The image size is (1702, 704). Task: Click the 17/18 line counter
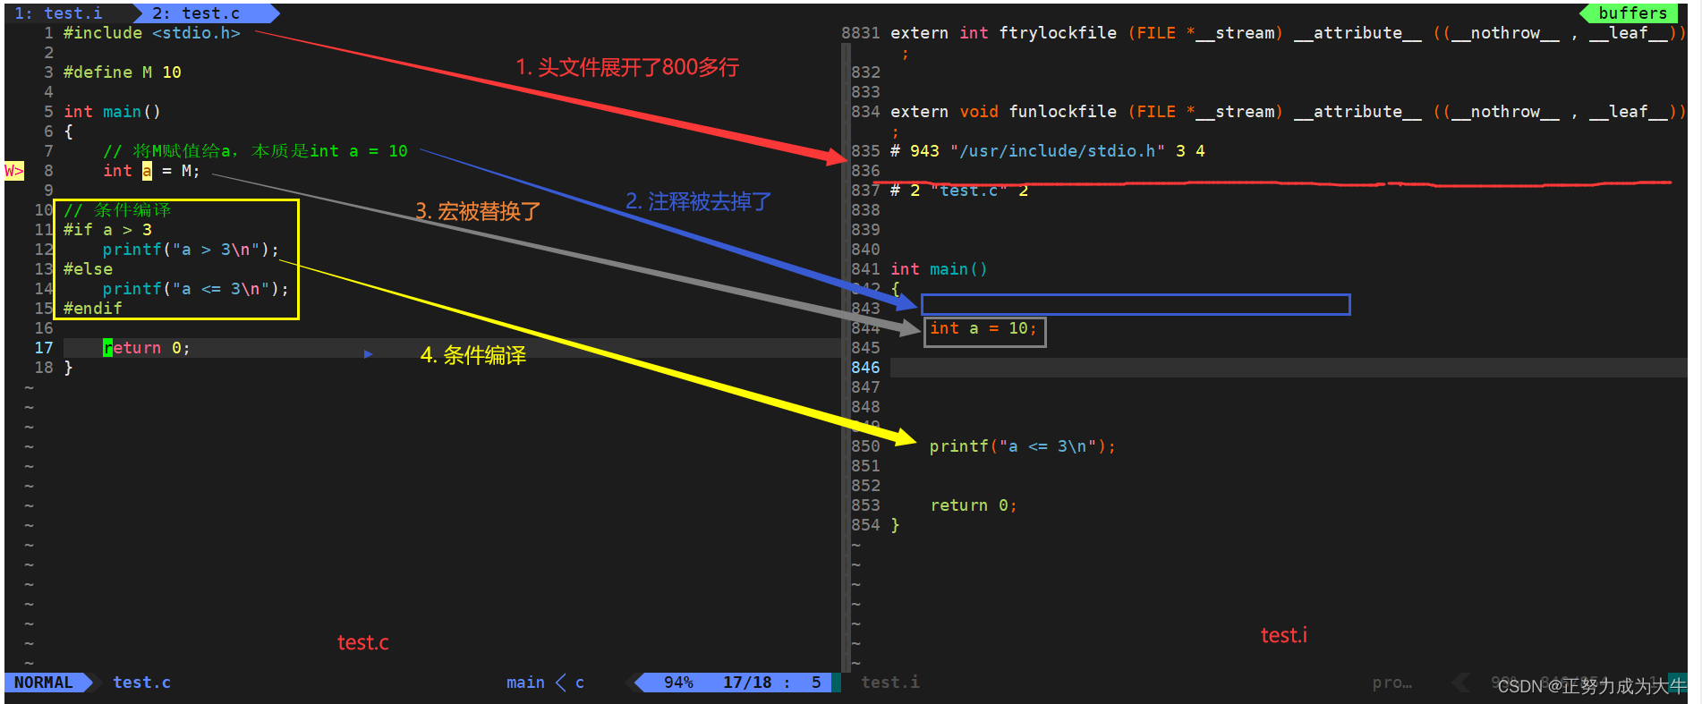click(747, 683)
